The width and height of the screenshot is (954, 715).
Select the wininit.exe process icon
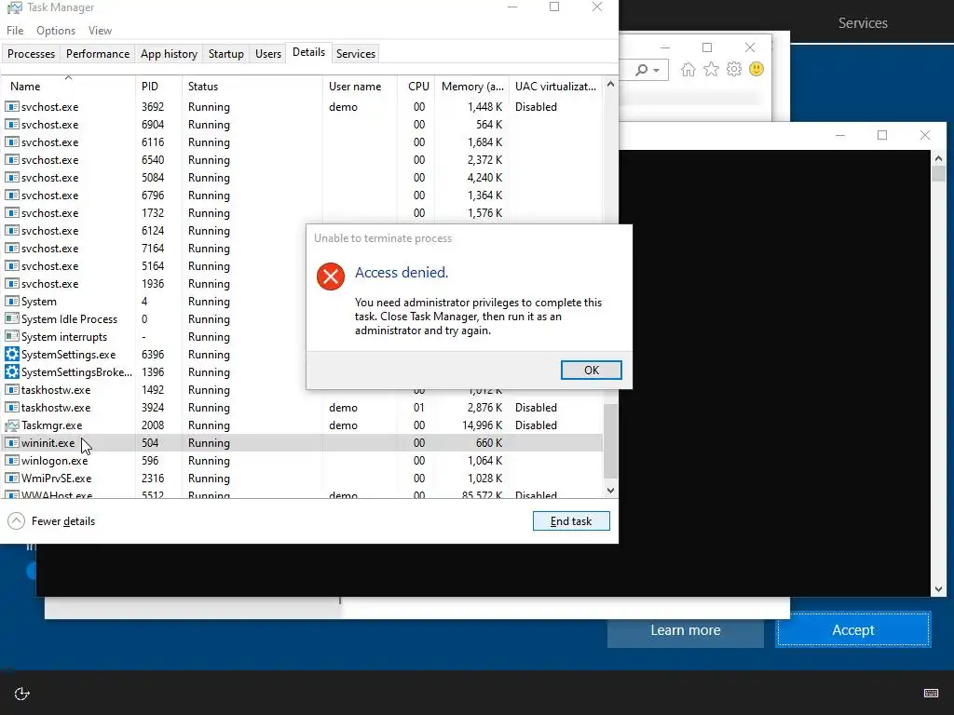(11, 442)
